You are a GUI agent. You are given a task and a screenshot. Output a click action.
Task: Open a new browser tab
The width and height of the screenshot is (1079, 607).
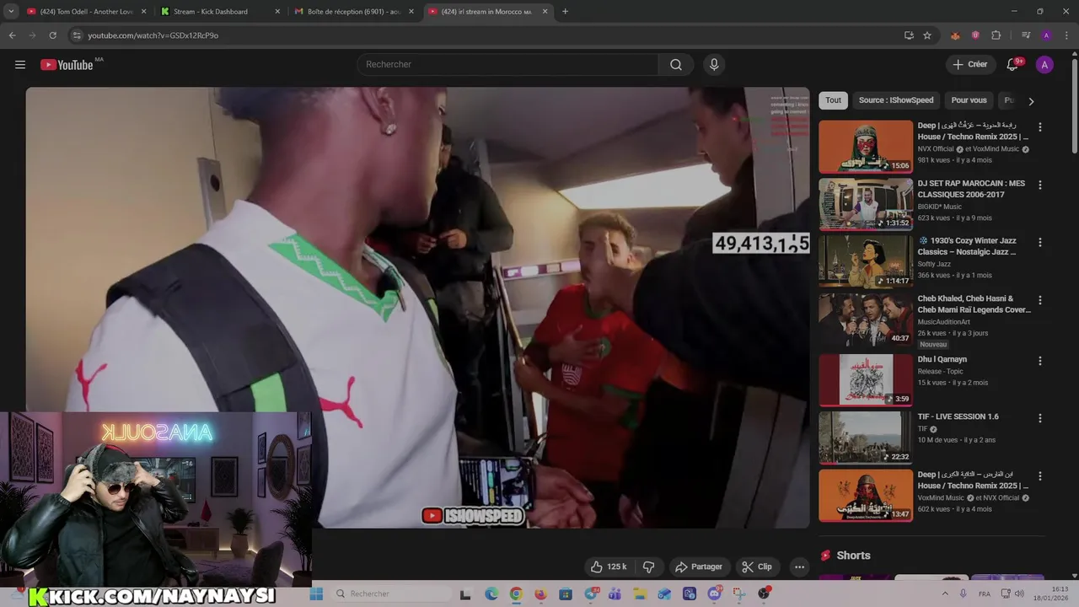(x=565, y=12)
